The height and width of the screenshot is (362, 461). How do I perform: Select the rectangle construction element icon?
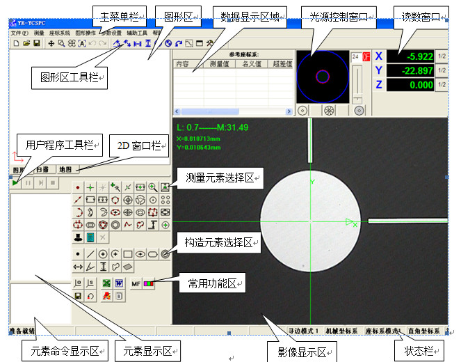[x=127, y=254]
